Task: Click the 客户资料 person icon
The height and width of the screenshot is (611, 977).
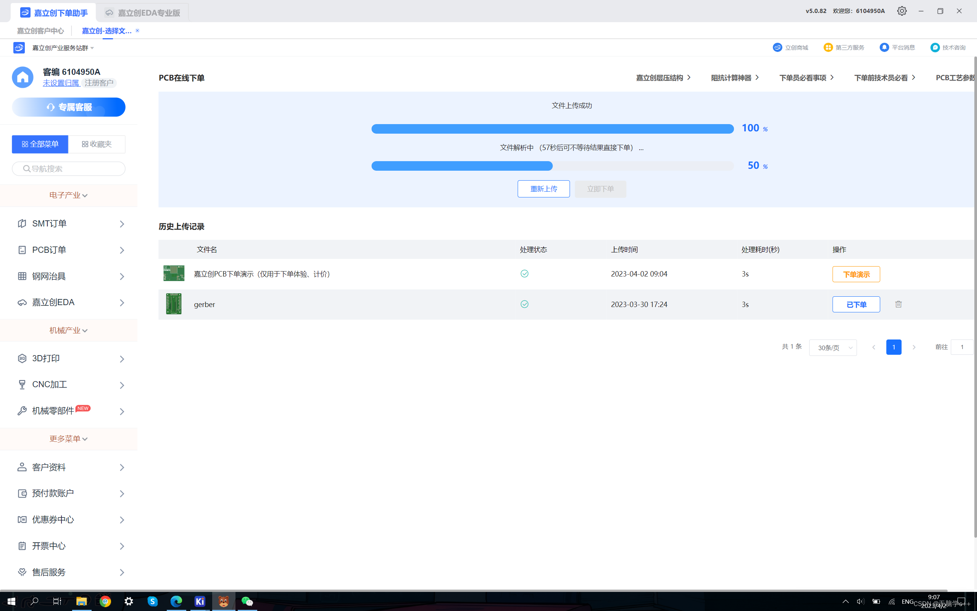Action: pos(22,467)
